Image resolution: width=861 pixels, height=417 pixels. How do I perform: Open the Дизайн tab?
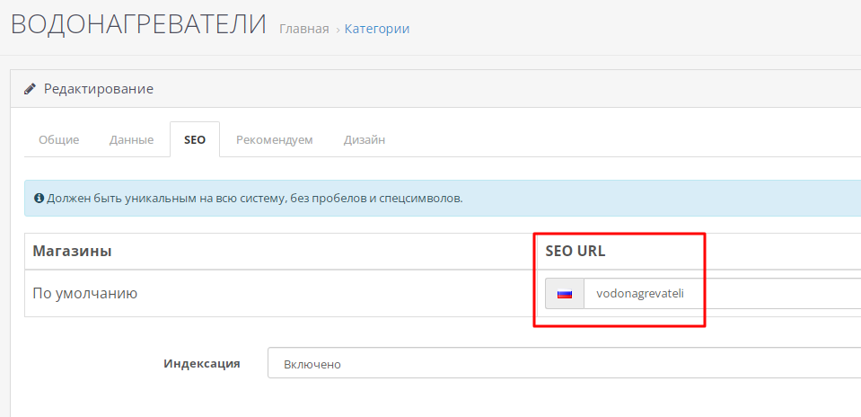365,139
